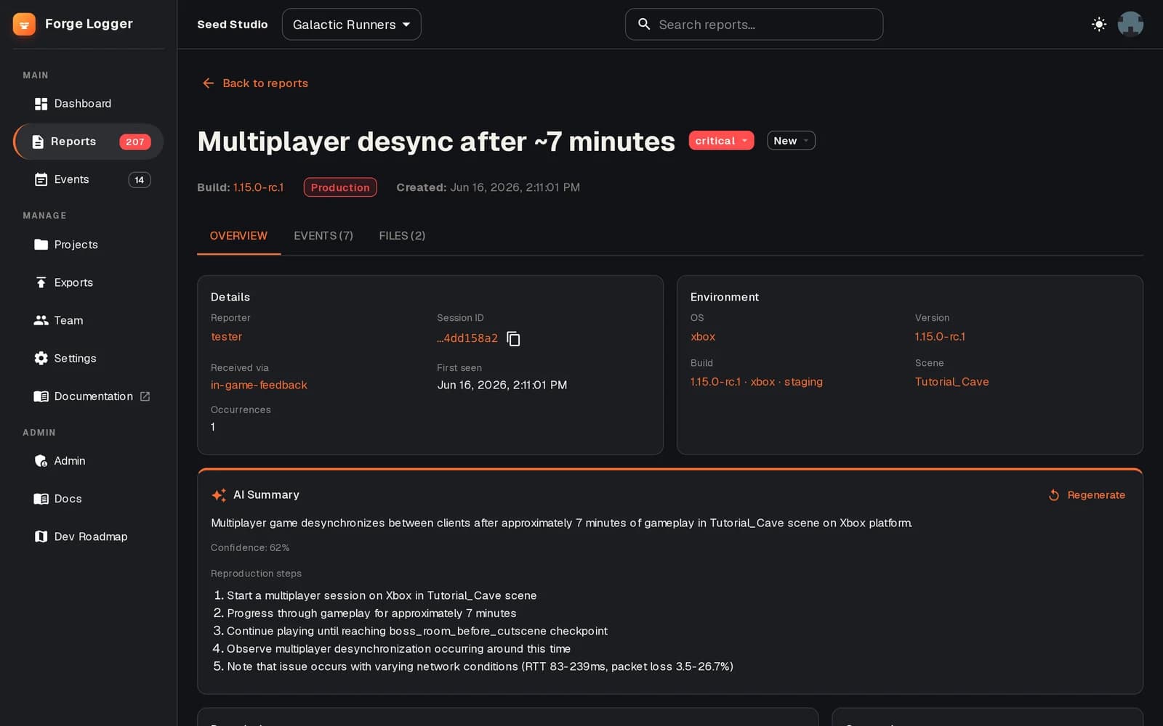
Task: Click the Docs book icon
Action: 41,499
